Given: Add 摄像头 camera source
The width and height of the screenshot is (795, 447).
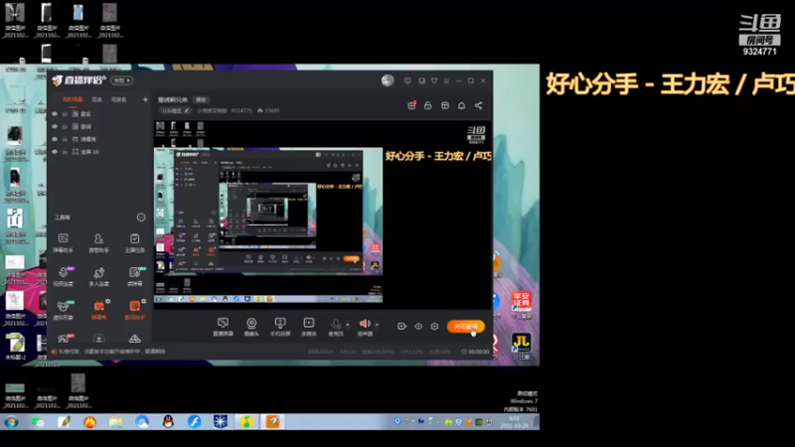Looking at the screenshot, I should click(x=251, y=327).
